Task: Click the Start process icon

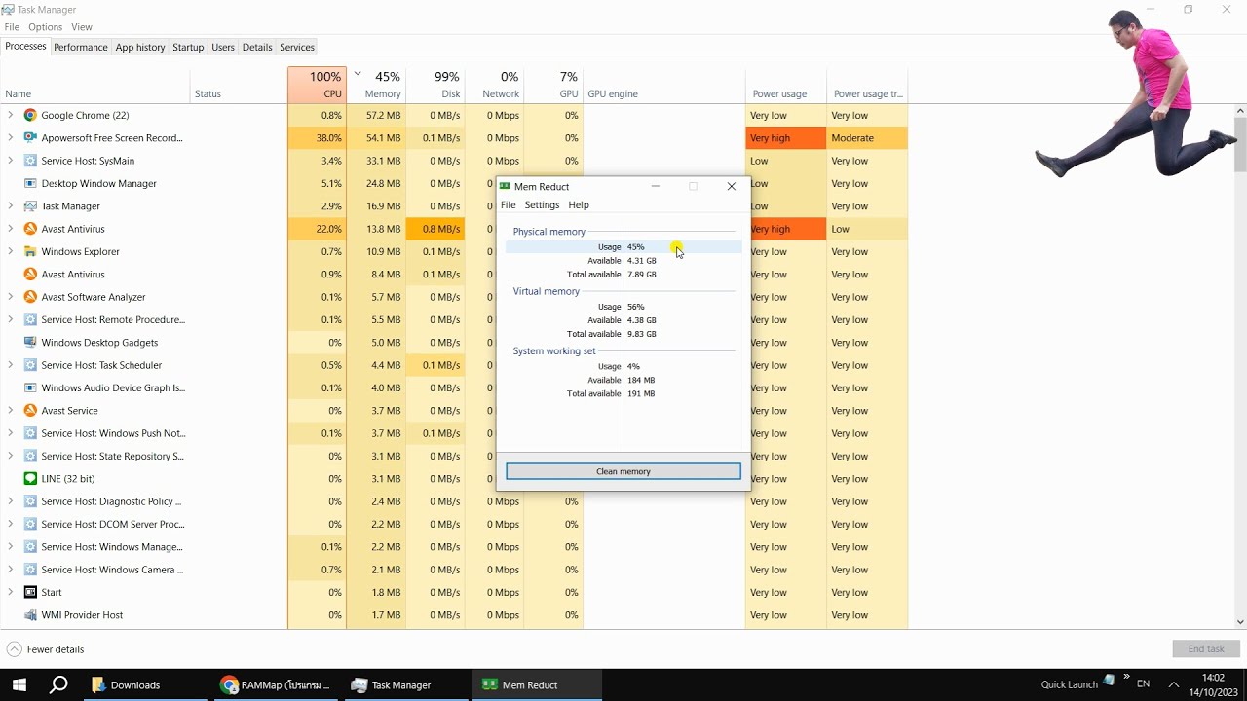Action: [30, 592]
